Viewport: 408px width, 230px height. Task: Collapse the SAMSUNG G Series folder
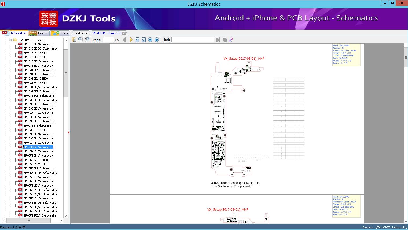(x=10, y=40)
